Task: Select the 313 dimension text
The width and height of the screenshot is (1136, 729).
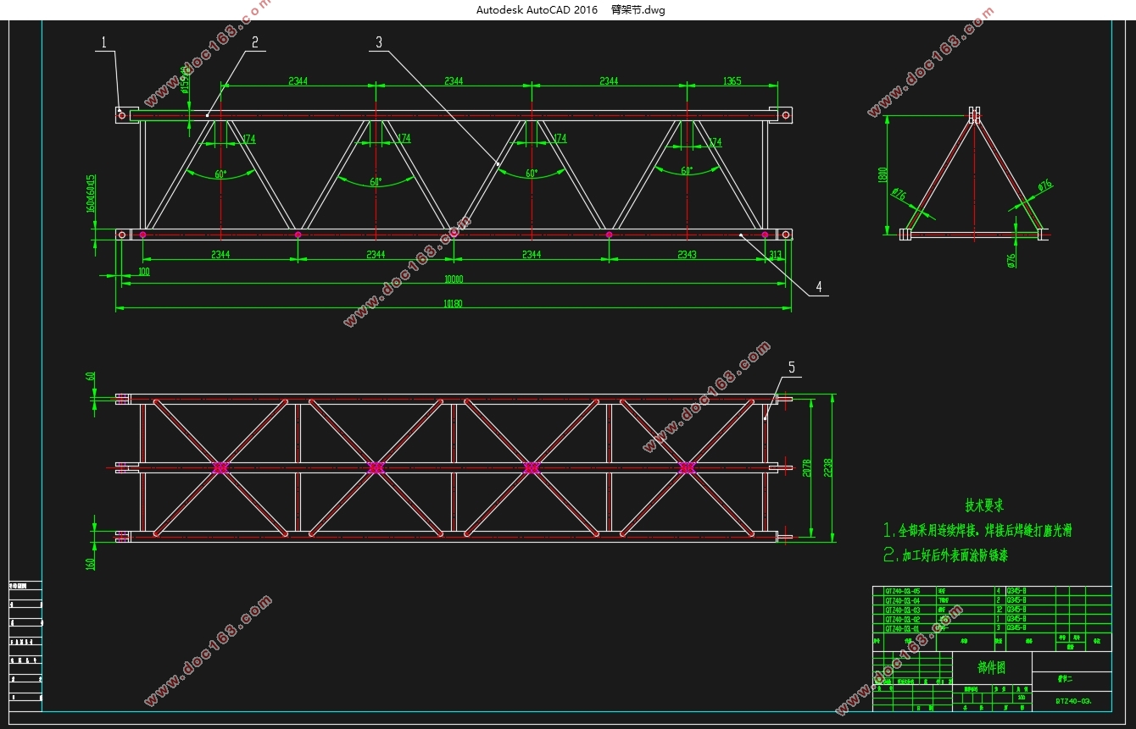Action: [x=775, y=254]
